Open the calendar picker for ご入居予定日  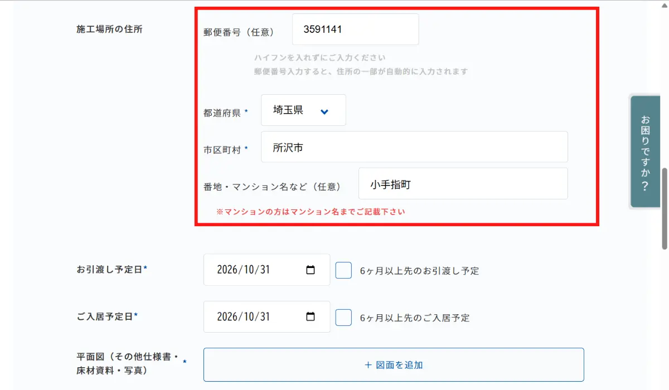click(311, 317)
